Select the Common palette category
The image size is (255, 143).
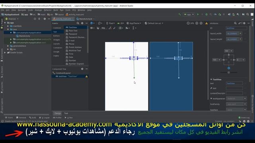click(x=57, y=28)
